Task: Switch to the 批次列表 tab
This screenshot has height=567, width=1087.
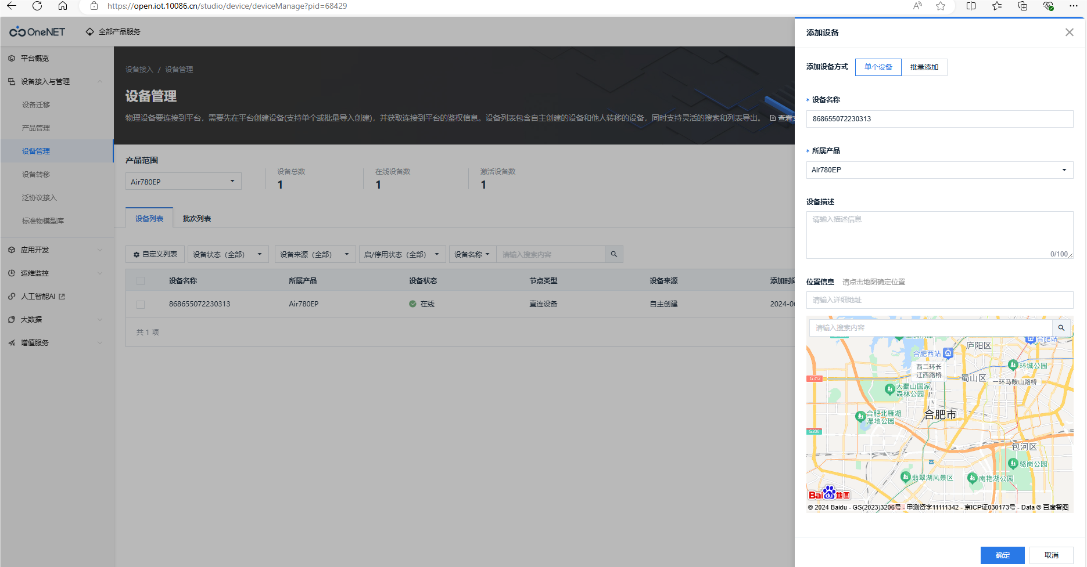Action: 197,219
